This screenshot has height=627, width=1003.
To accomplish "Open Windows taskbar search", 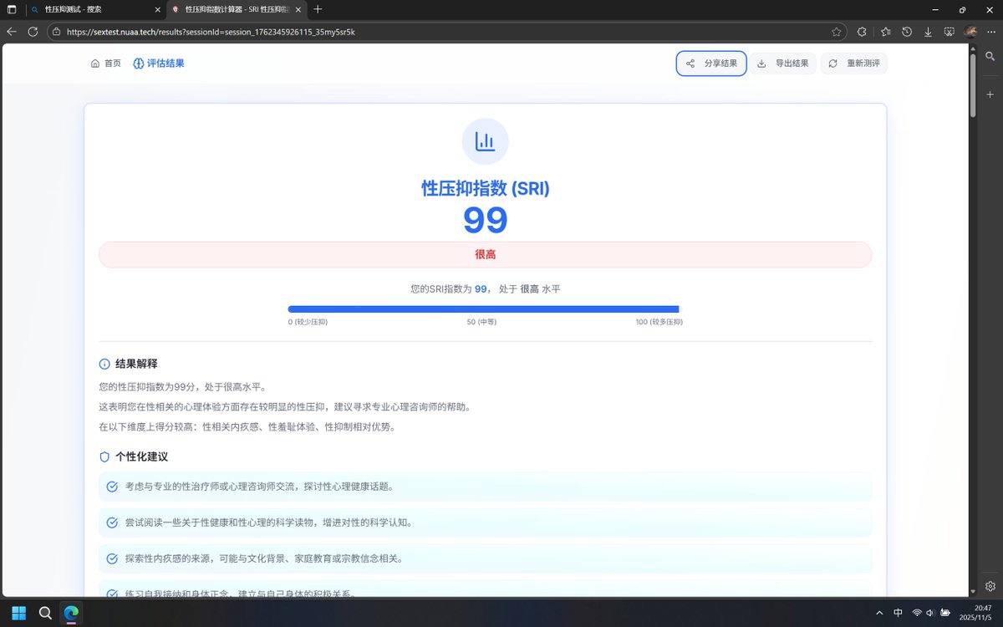I will coord(45,612).
